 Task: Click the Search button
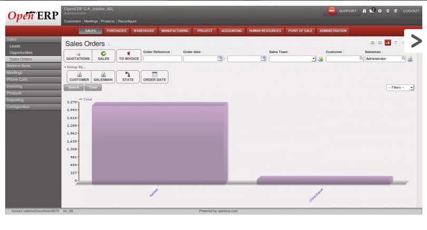[73, 87]
